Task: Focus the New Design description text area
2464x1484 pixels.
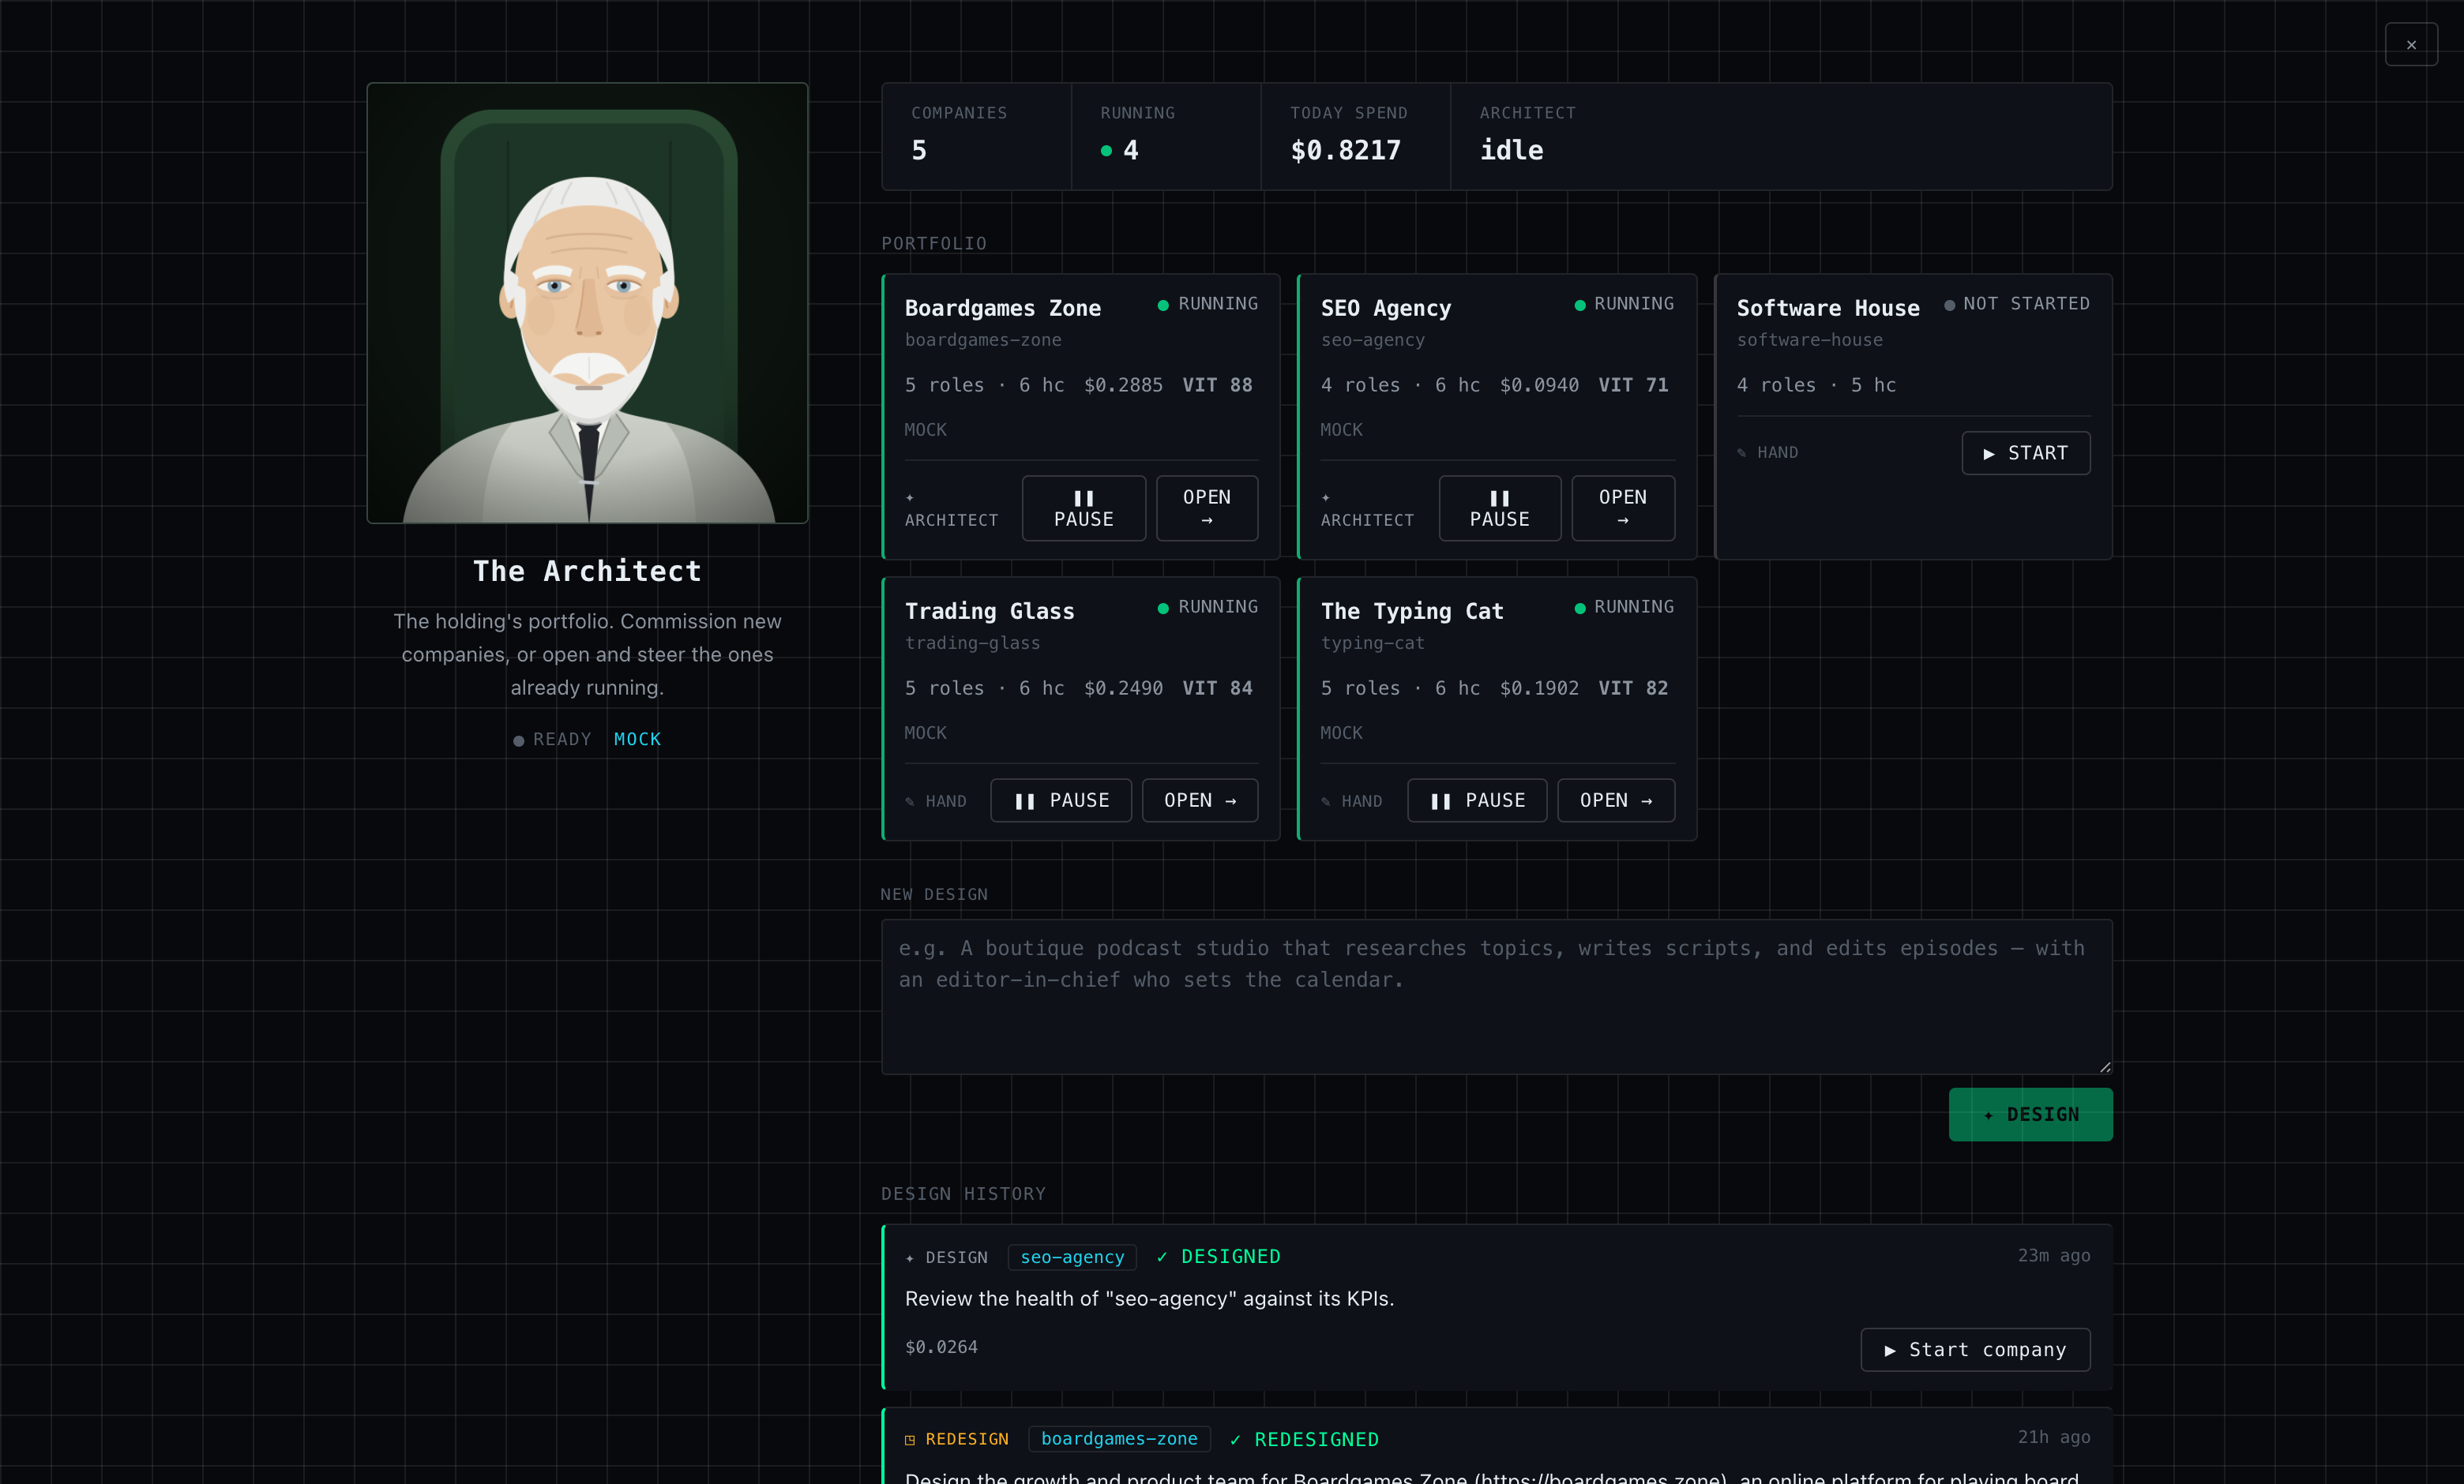Action: [1496, 996]
